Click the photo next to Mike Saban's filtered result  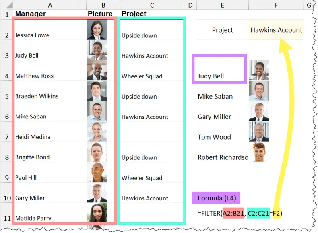259,91
